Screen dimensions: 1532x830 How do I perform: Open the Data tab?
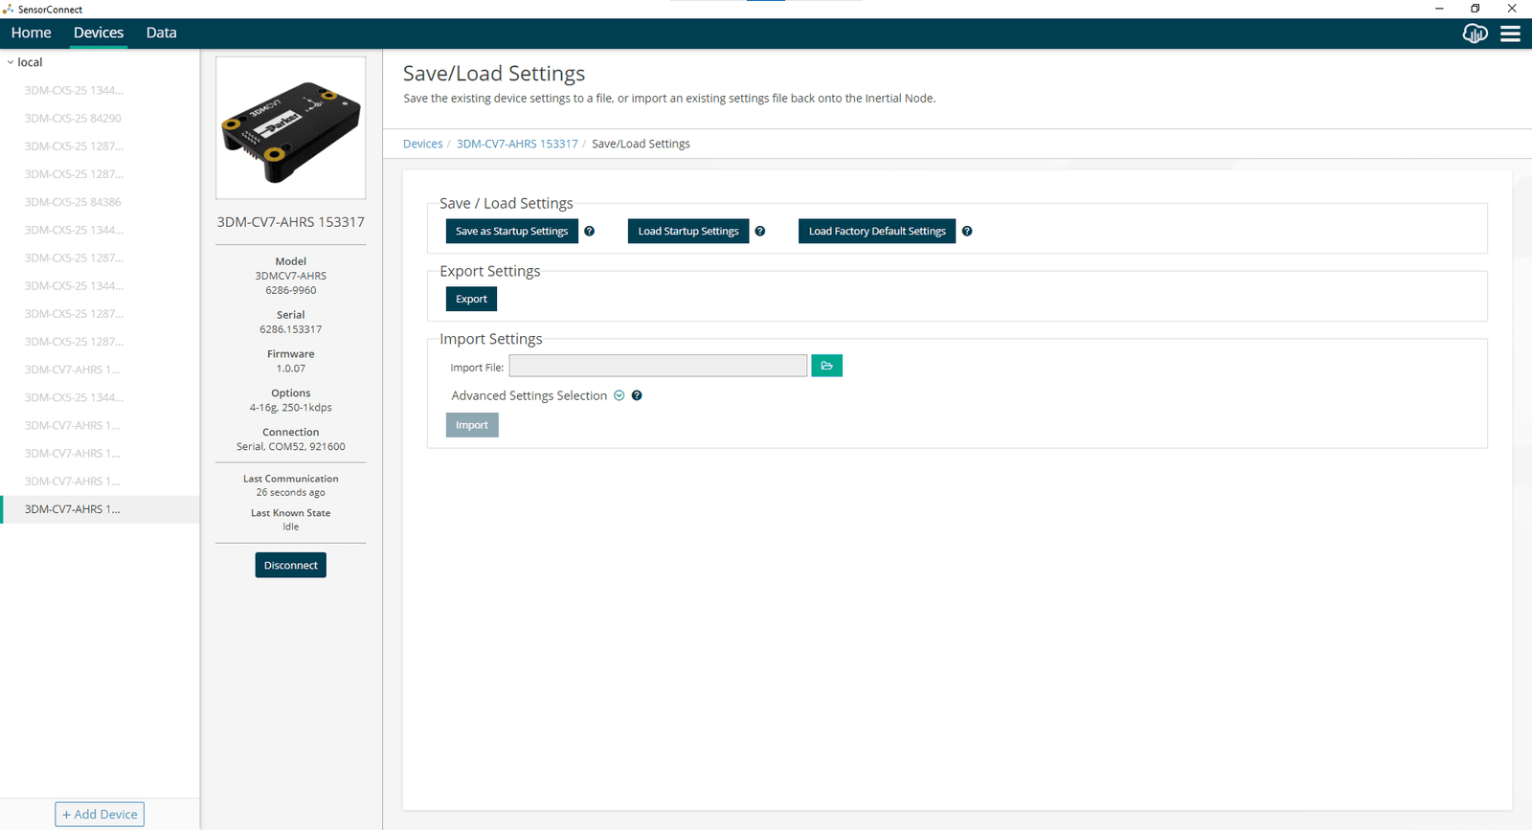[x=162, y=33]
